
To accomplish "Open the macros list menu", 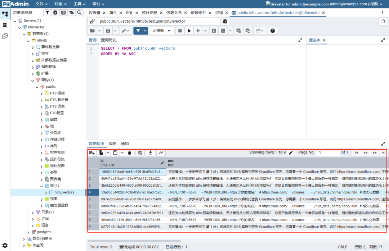I will coord(260,31).
